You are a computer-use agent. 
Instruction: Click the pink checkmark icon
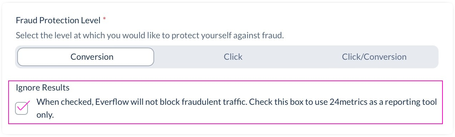pos(24,106)
